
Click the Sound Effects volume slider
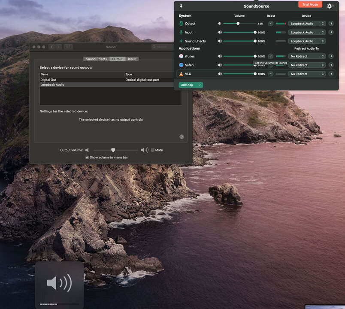pos(239,41)
